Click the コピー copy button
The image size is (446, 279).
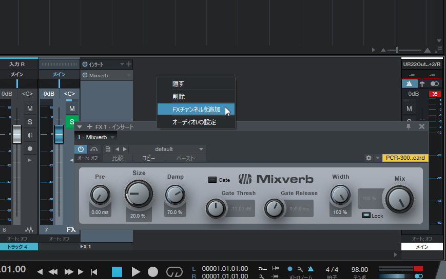click(x=148, y=158)
